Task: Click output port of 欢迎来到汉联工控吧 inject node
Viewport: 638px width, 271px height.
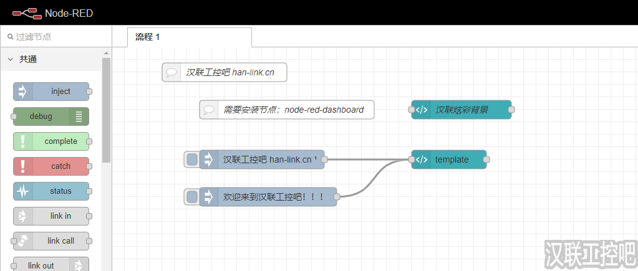Action: coord(337,197)
